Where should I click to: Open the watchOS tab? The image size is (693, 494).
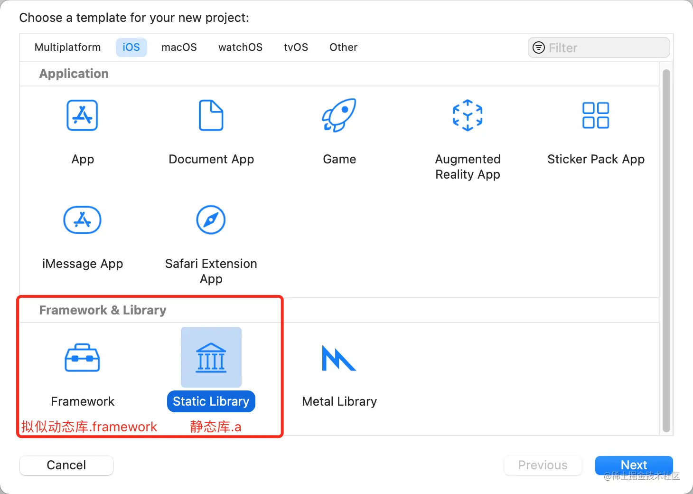(x=240, y=47)
